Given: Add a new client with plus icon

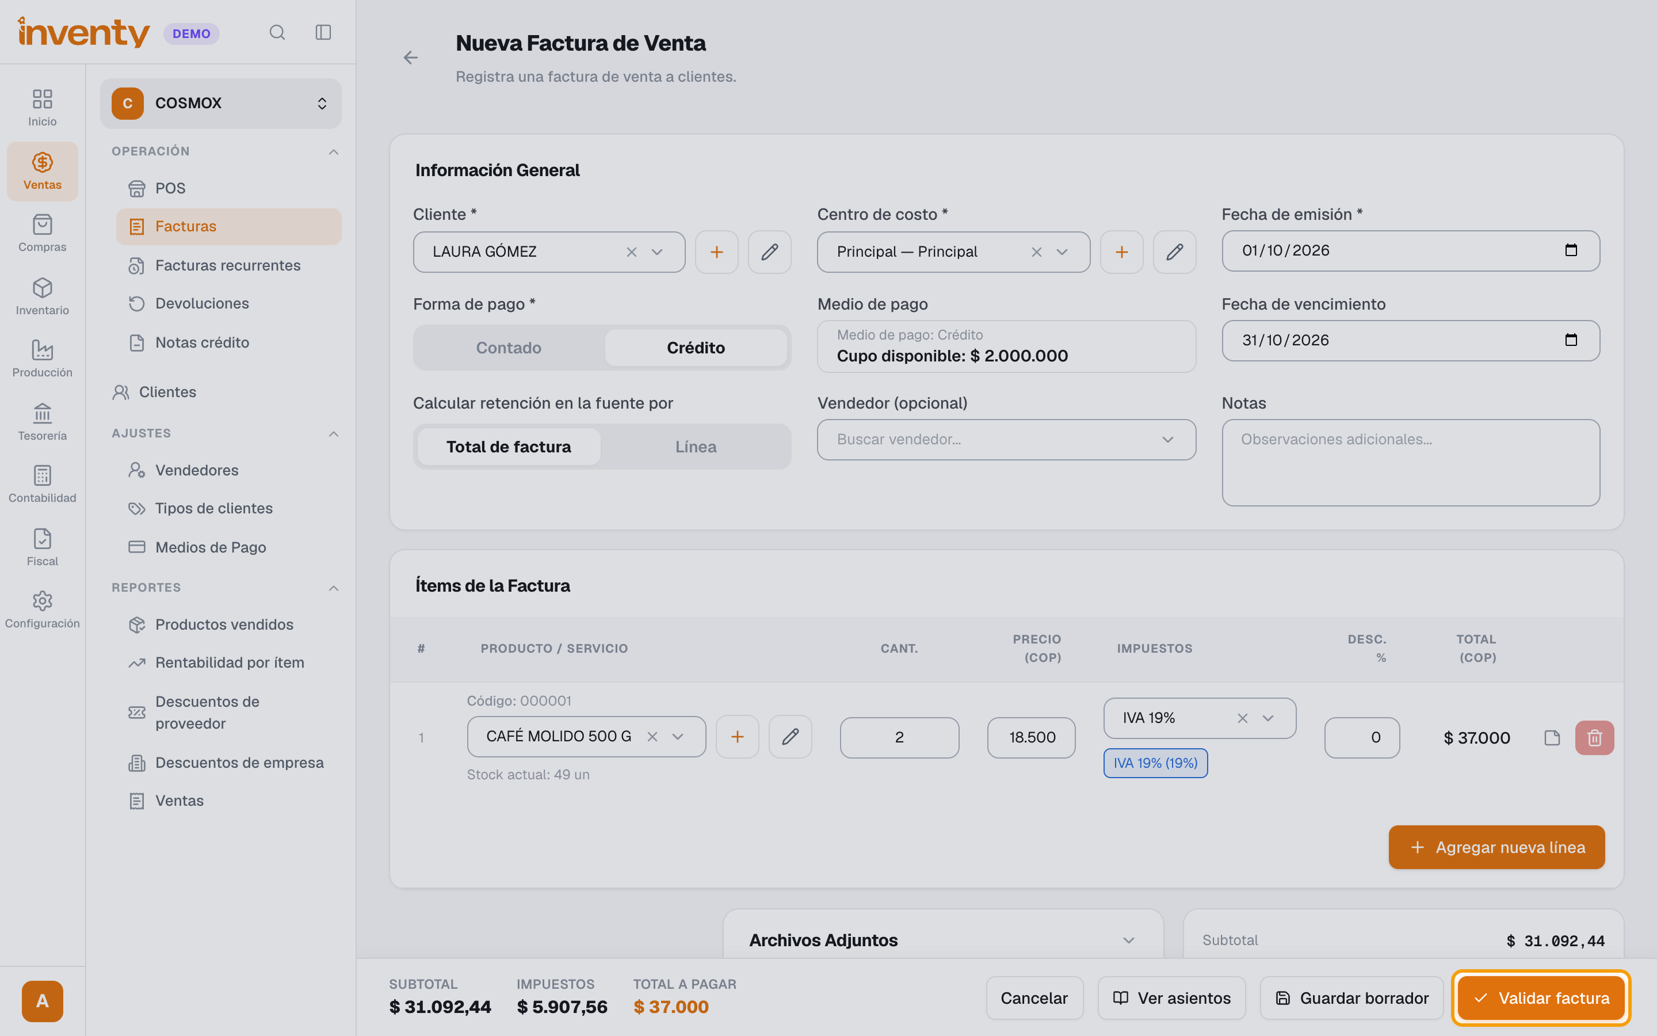Looking at the screenshot, I should click(x=716, y=252).
